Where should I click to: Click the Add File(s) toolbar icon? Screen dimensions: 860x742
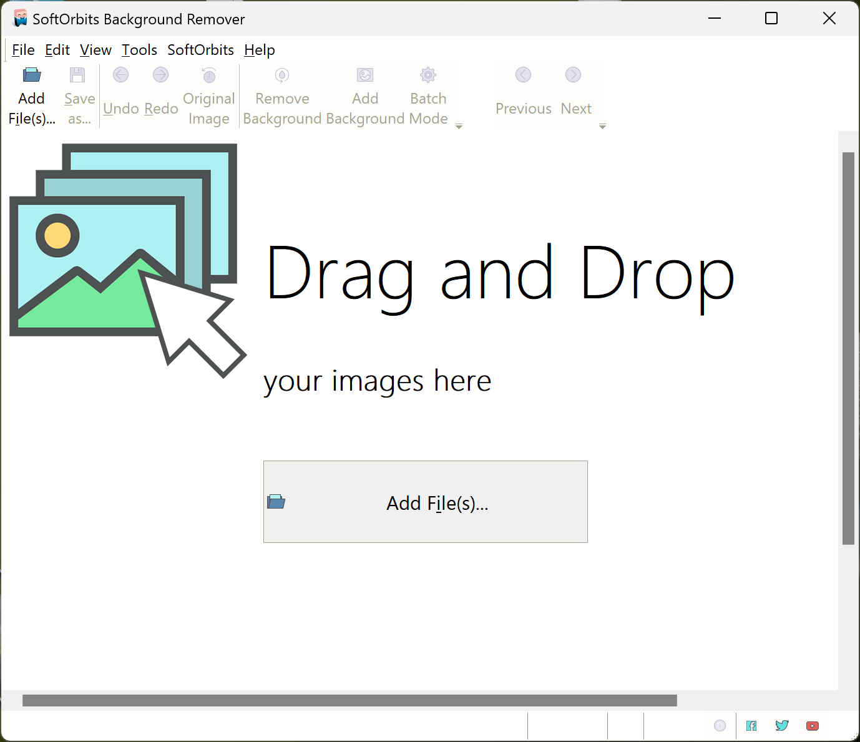(32, 76)
